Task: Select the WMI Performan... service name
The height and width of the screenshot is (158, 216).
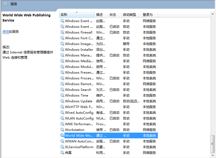Action: coord(79,124)
